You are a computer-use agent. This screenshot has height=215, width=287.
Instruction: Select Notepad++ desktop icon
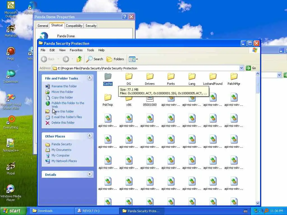[11, 145]
